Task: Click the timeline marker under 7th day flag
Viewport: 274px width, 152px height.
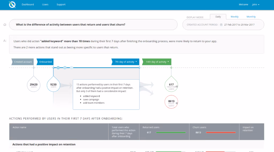Action: [139, 68]
